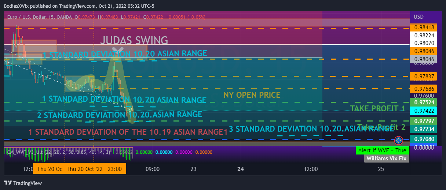Click the 0.97234 price label
The height and width of the screenshot is (190, 446).
point(424,129)
